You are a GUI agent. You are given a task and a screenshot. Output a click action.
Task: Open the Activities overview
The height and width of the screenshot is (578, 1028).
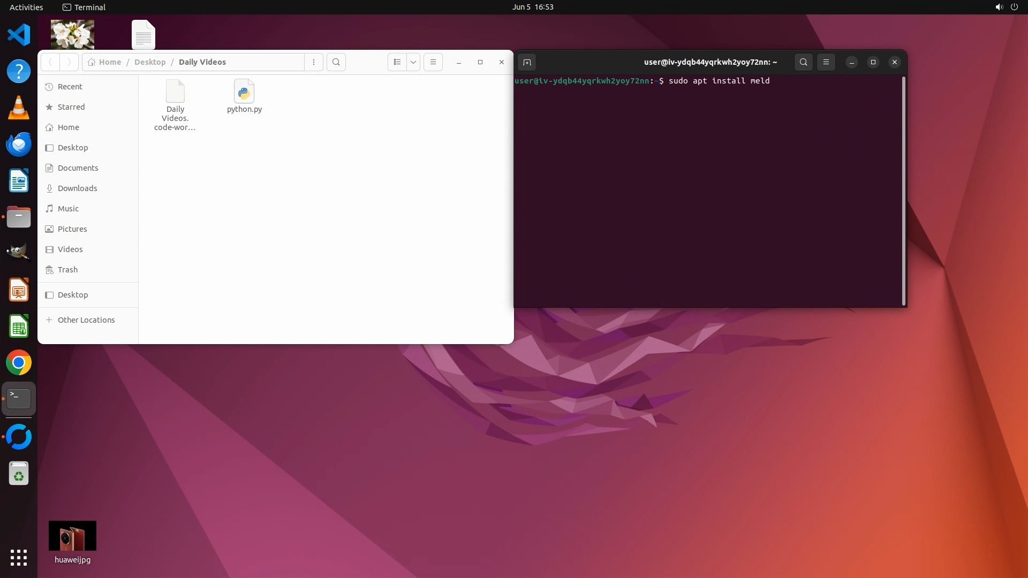pos(26,7)
